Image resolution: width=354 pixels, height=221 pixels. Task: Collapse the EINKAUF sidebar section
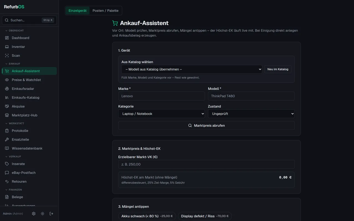pos(13,64)
